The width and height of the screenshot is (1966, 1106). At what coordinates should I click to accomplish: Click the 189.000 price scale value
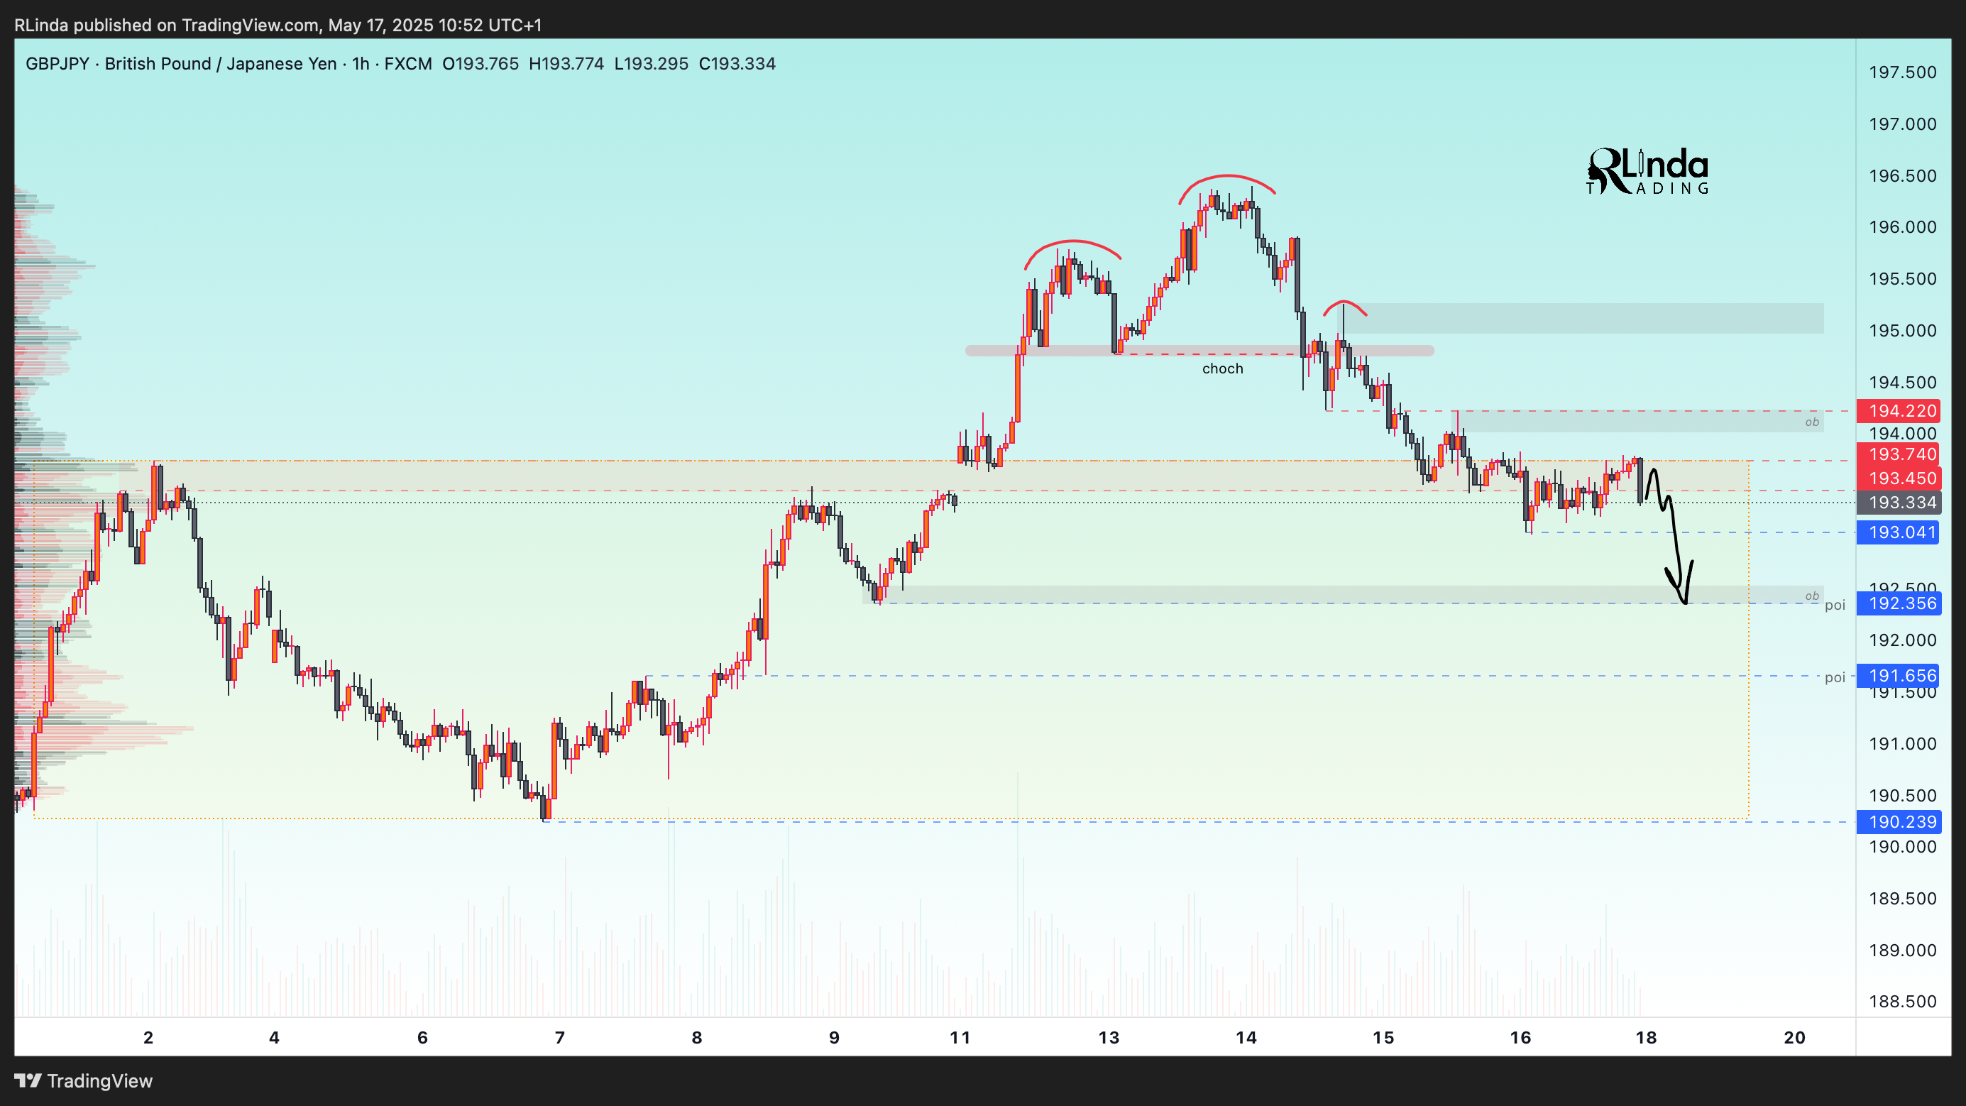click(1903, 951)
